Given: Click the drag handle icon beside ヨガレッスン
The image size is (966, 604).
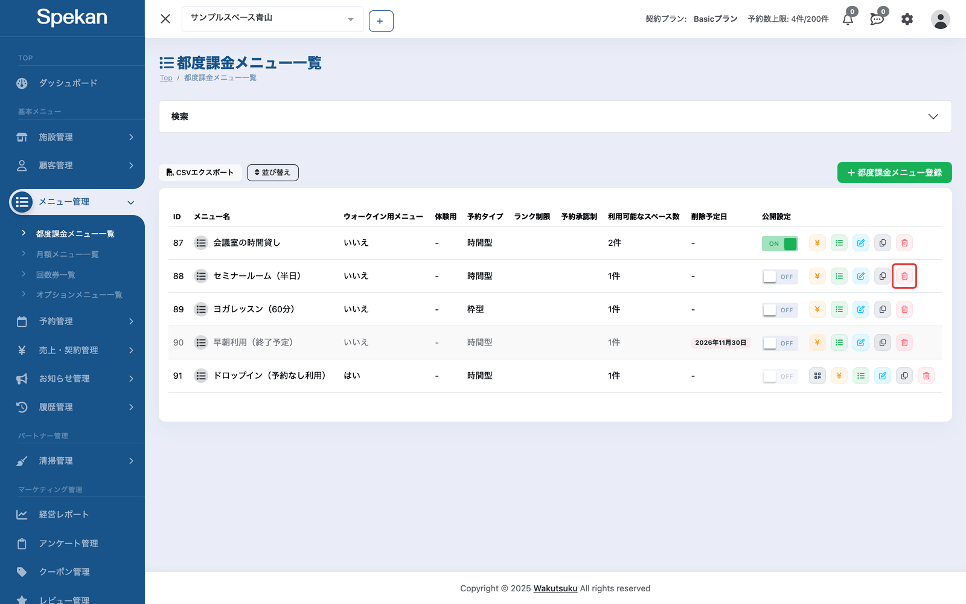Looking at the screenshot, I should click(x=201, y=309).
